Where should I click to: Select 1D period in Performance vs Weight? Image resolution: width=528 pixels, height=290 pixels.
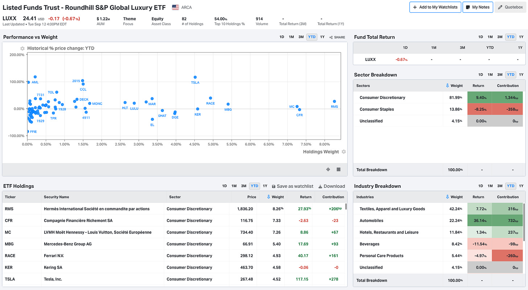point(282,37)
